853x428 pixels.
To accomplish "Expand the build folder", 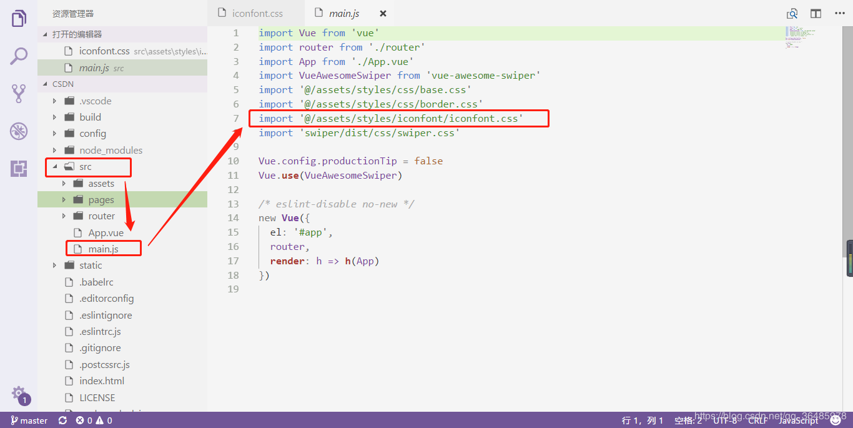I will [x=122, y=117].
